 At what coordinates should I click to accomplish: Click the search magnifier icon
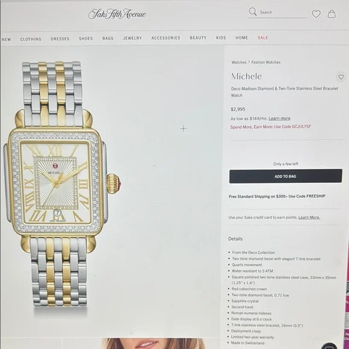point(253,11)
